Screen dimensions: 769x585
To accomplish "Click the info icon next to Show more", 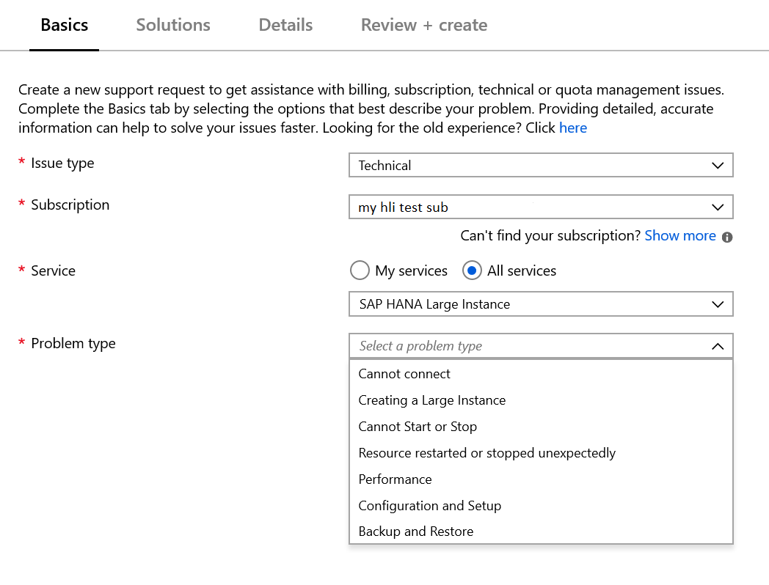I will [727, 237].
